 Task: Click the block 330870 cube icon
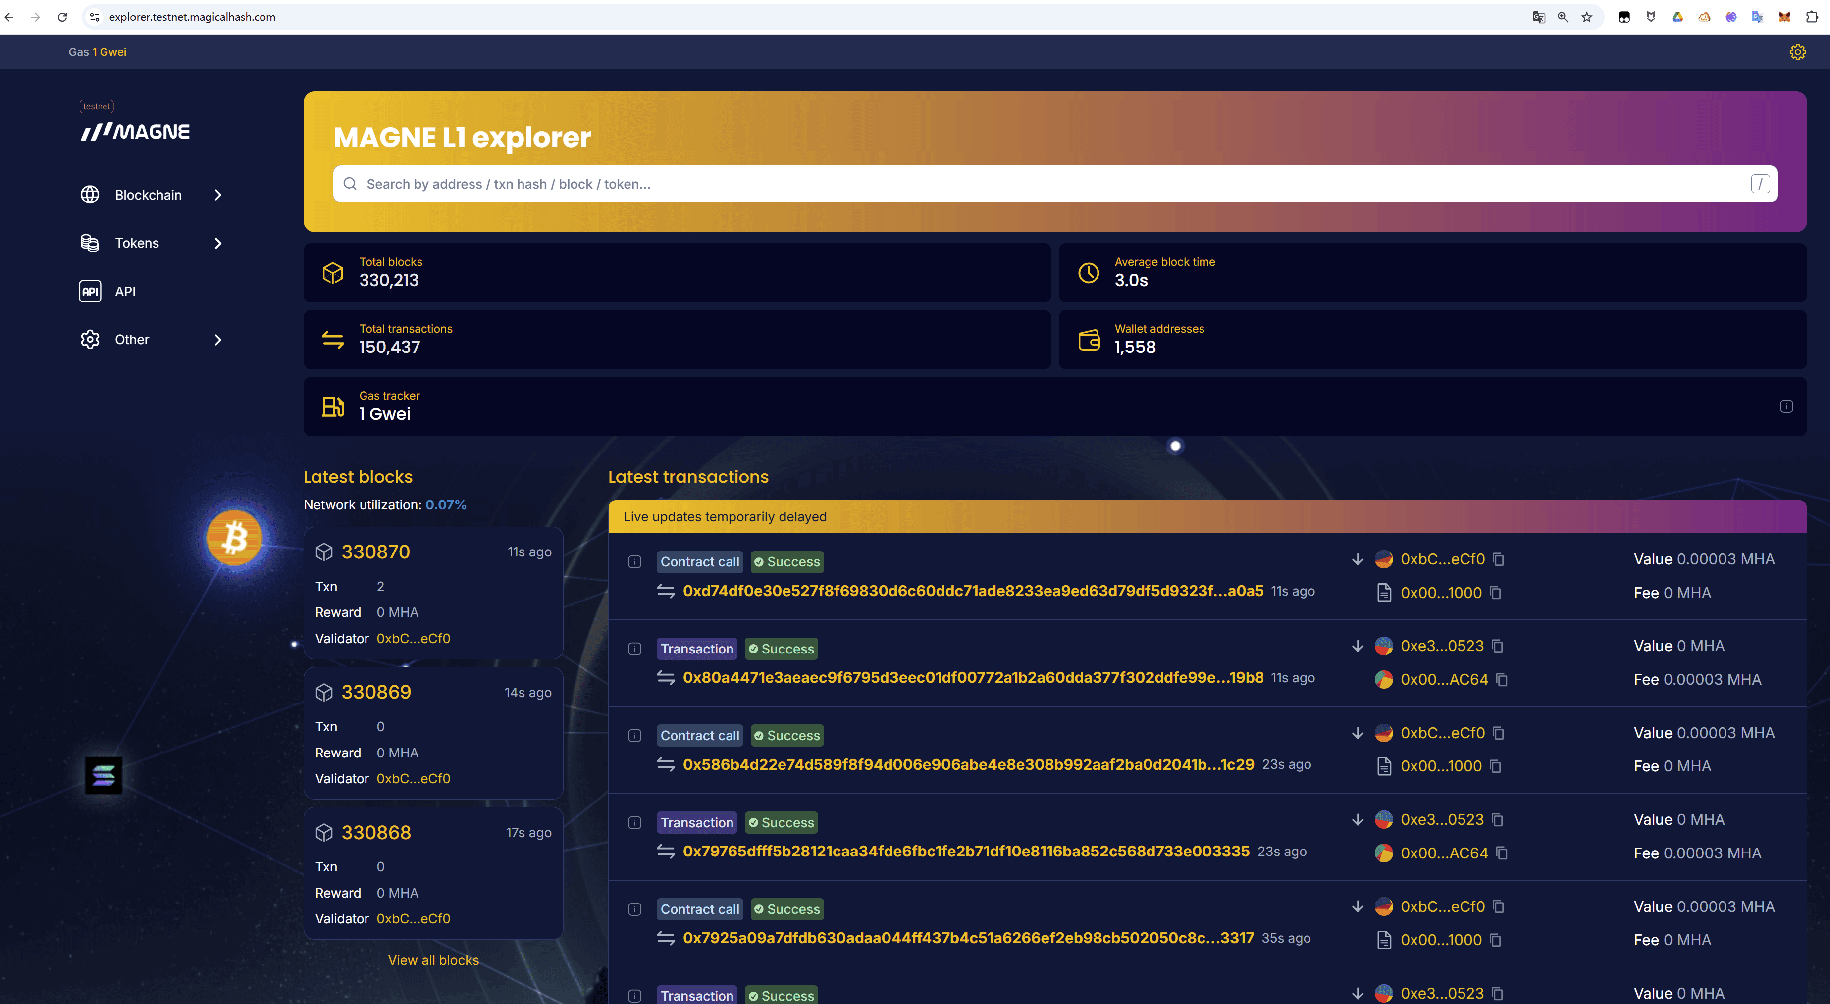point(324,552)
